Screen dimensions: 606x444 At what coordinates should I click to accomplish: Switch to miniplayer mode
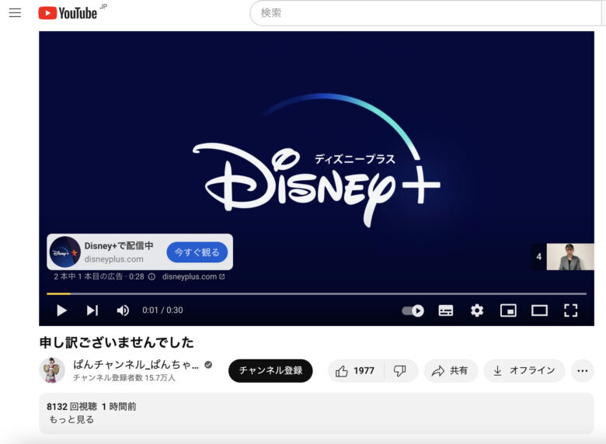[x=508, y=310]
